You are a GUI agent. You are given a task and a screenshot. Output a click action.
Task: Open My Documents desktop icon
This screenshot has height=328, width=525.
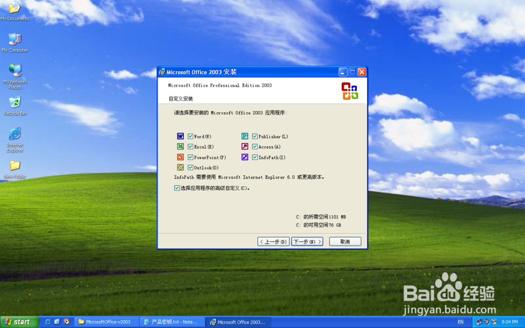click(x=15, y=10)
